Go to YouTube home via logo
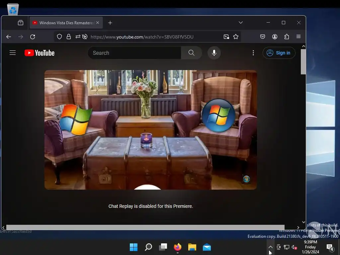Viewport: 340px width, 255px height. 40,53
